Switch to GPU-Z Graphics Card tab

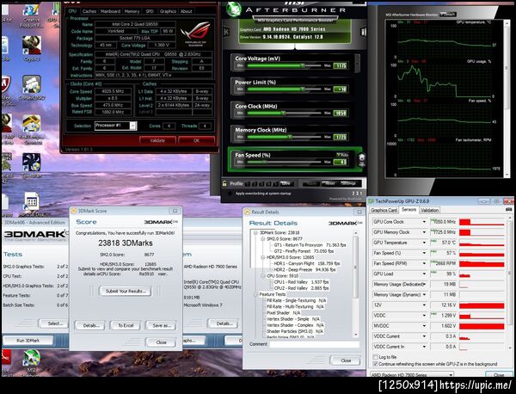coord(384,210)
